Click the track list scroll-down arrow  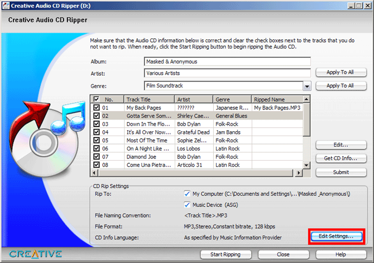[x=307, y=165]
